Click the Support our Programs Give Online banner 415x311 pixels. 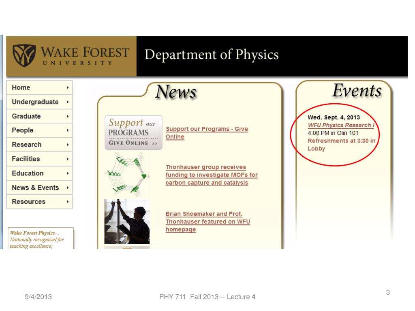[x=133, y=132]
